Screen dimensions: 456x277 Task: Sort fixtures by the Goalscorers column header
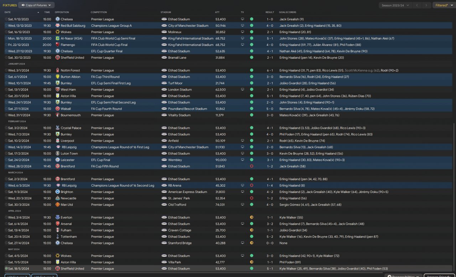(287, 12)
